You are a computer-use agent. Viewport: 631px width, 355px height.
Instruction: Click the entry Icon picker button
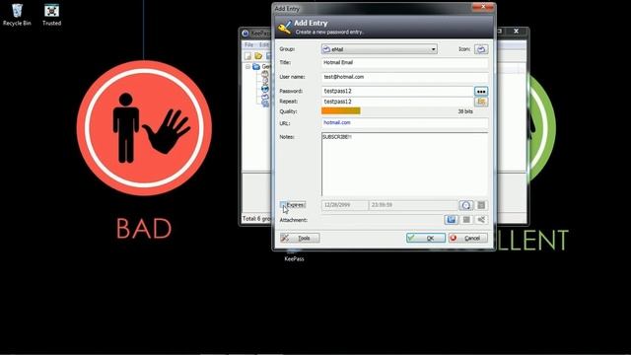click(481, 49)
